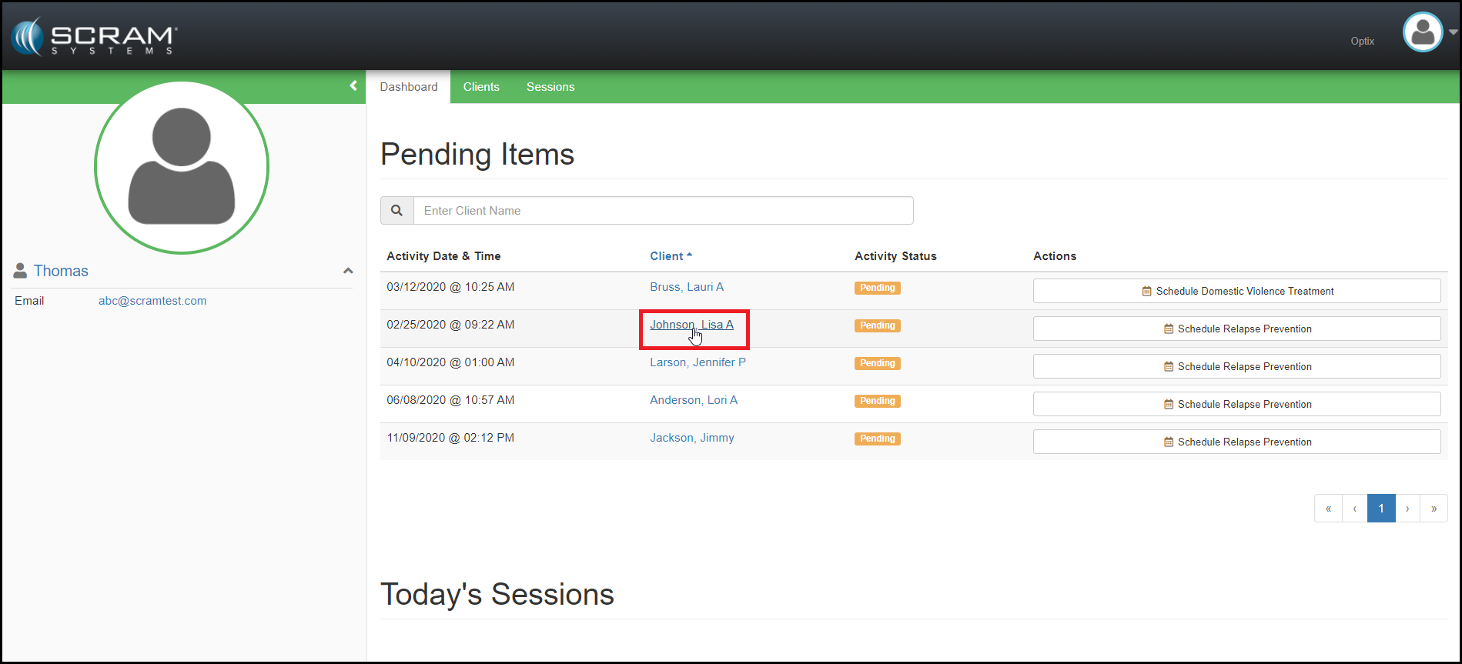Click Schedule Domestic Violence Treatment button
Image resolution: width=1462 pixels, height=664 pixels.
pyautogui.click(x=1236, y=291)
